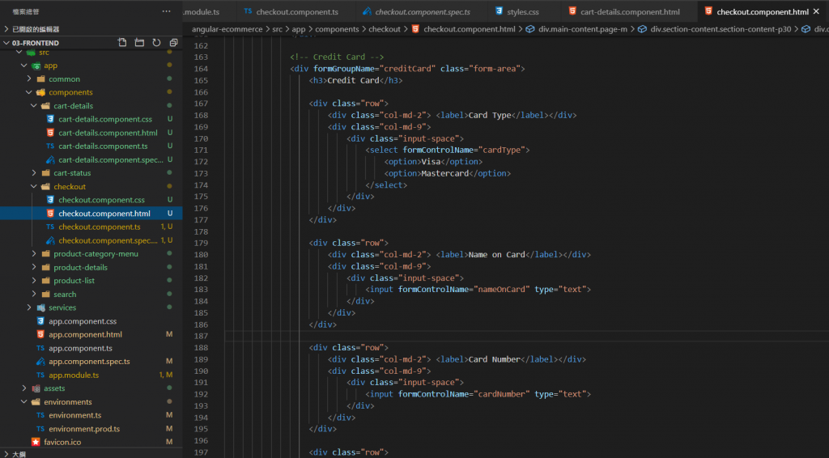Expand the services folder
The image size is (829, 458).
pos(29,307)
